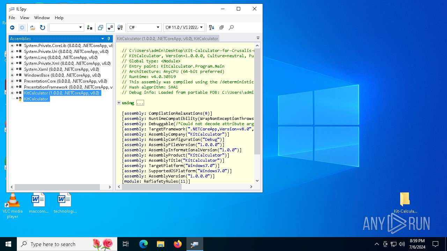This screenshot has width=447, height=251.
Task: Expand the PresentationFramework tree node
Action: pos(12,87)
